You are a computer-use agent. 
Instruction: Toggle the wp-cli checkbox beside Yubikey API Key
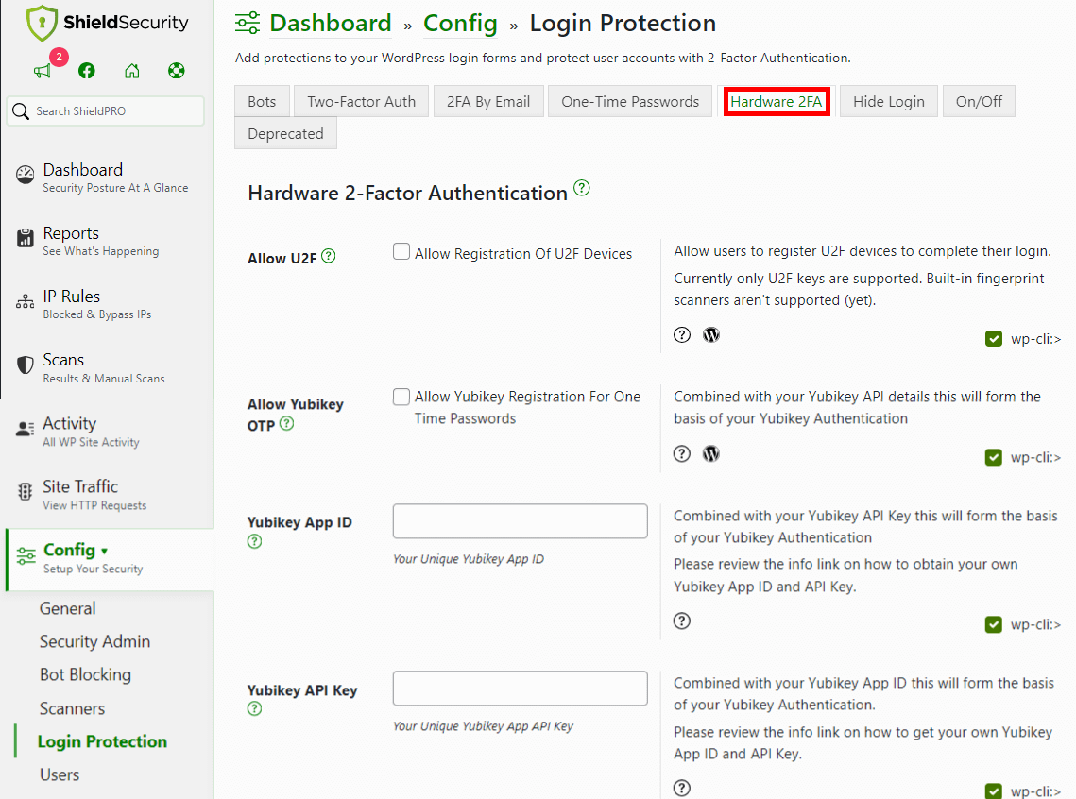[x=994, y=789]
